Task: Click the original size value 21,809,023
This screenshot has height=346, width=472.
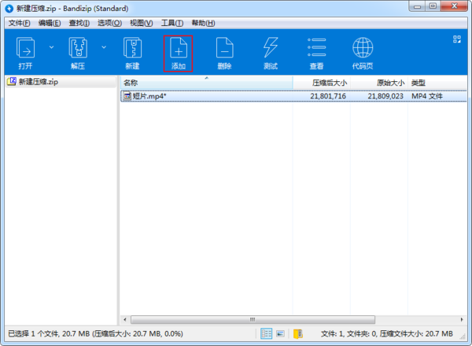Action: click(x=385, y=96)
